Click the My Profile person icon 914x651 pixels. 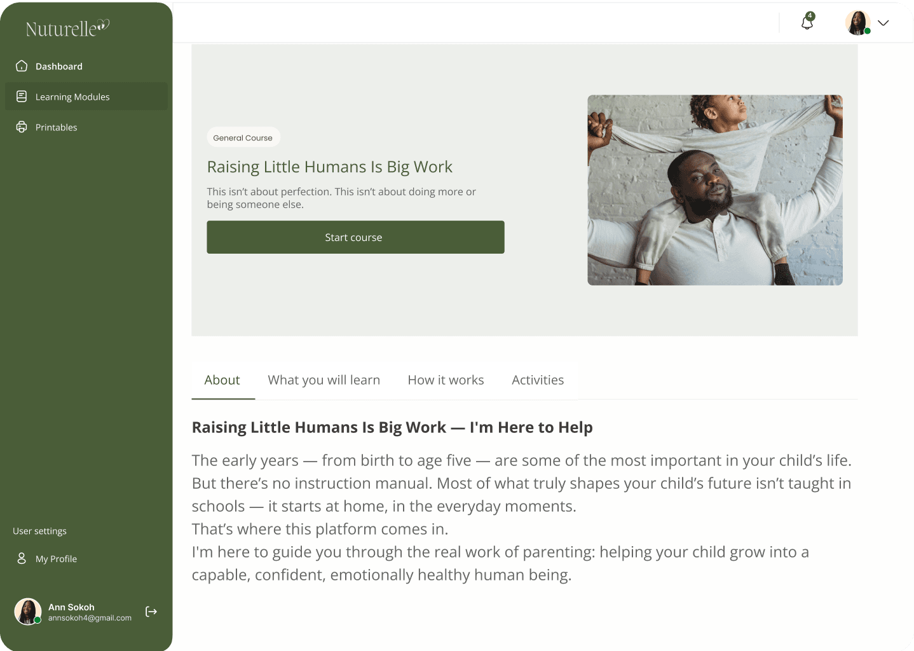click(22, 558)
